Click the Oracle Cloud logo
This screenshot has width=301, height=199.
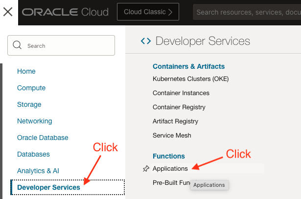pyautogui.click(x=65, y=12)
